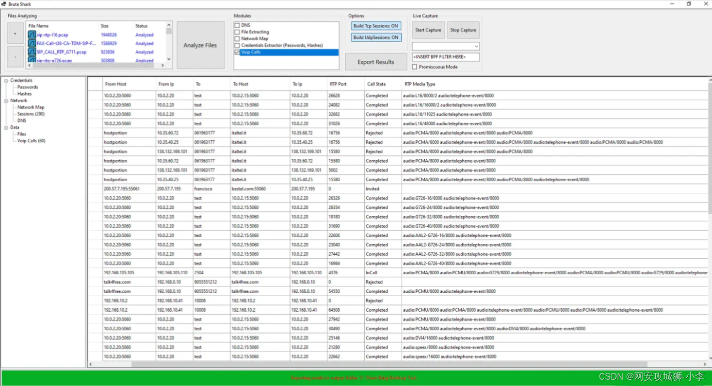Image resolution: width=712 pixels, height=386 pixels.
Task: Open Voip Calls (60) in the tree
Action: point(32,141)
